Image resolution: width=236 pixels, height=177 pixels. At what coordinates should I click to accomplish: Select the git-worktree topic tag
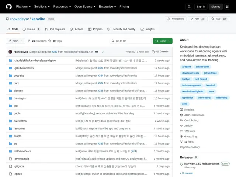point(210,73)
